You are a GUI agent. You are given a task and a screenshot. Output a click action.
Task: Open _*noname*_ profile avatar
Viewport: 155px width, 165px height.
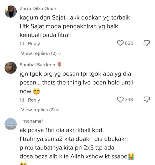point(11,124)
